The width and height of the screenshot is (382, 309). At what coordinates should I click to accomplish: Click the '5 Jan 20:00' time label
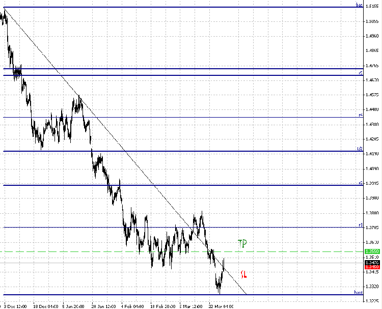pyautogui.click(x=73, y=306)
